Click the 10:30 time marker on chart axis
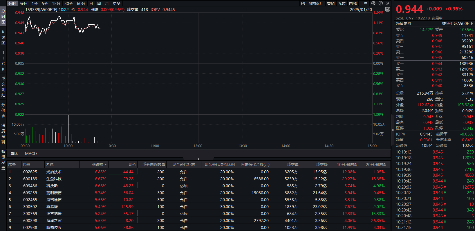The width and height of the screenshot is (475, 231). pos(111,146)
